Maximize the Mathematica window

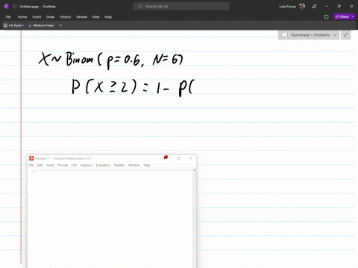coord(178,159)
